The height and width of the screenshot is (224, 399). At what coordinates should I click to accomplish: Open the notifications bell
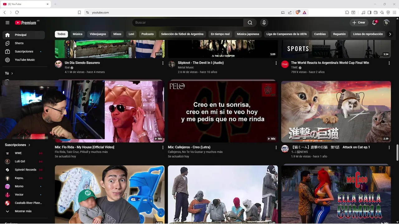pyautogui.click(x=374, y=22)
